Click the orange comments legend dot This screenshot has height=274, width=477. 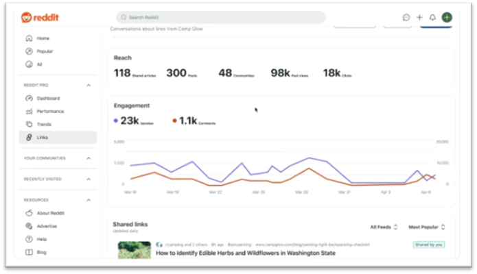coord(174,121)
